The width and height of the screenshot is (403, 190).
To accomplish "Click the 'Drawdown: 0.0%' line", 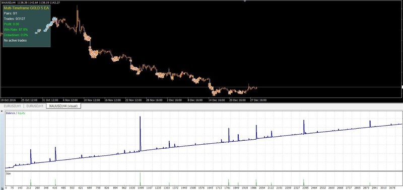I will 16,35.
